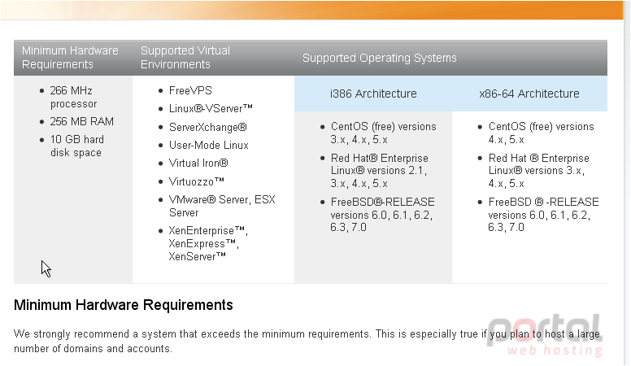The image size is (631, 366).
Task: Click 'User-Mode Linux' list entry
Action: pyautogui.click(x=208, y=145)
